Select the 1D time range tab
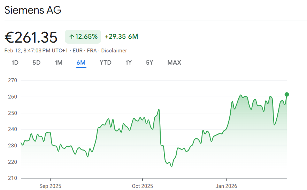The width and height of the screenshot is (307, 190). tap(15, 63)
